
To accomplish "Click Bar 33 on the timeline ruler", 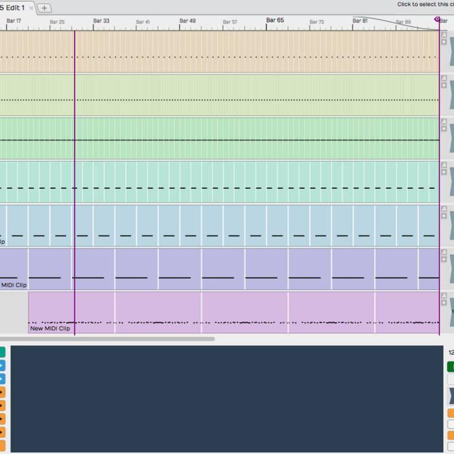I will click(101, 21).
